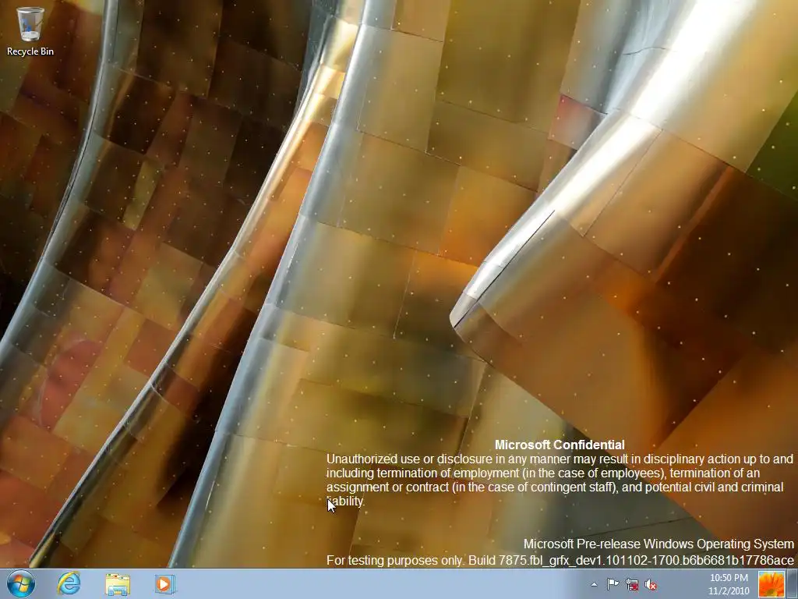Open Action Center flag icon
The height and width of the screenshot is (599, 798).
(x=613, y=584)
